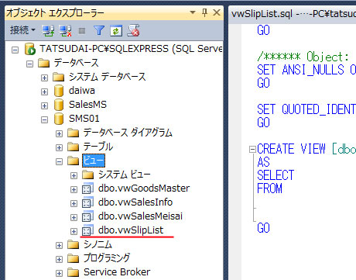
Task: Toggle the auto-hide pin icon
Action: [x=205, y=12]
